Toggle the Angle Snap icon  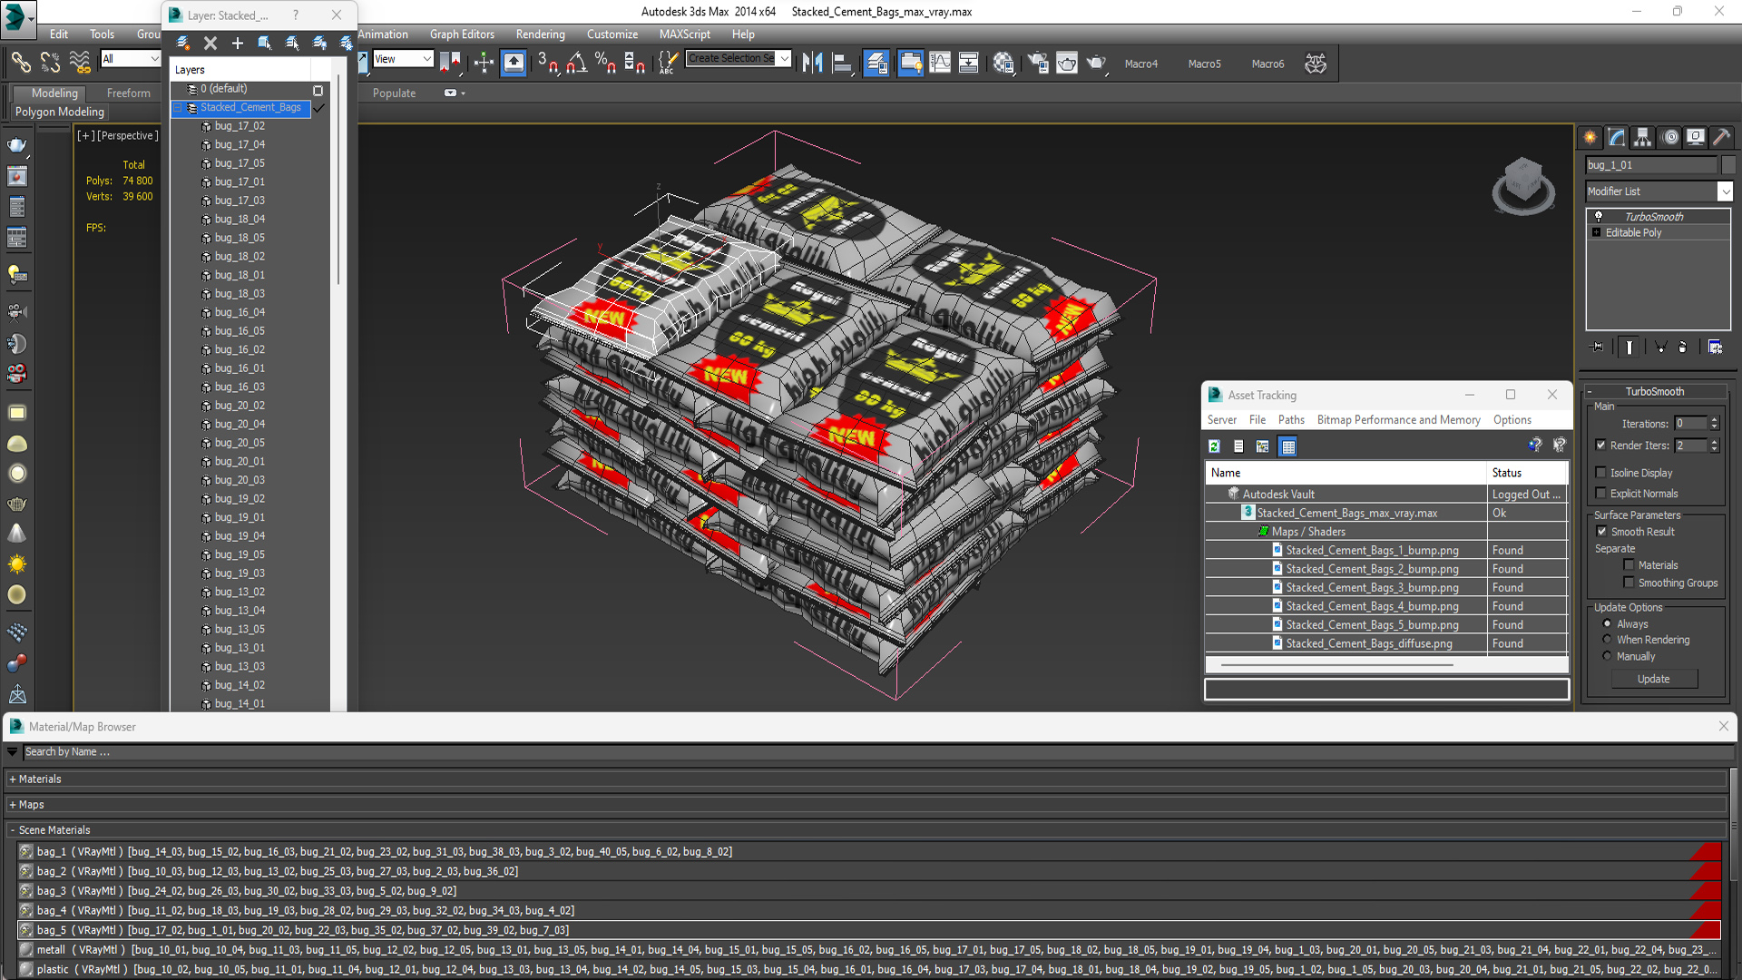[x=577, y=63]
